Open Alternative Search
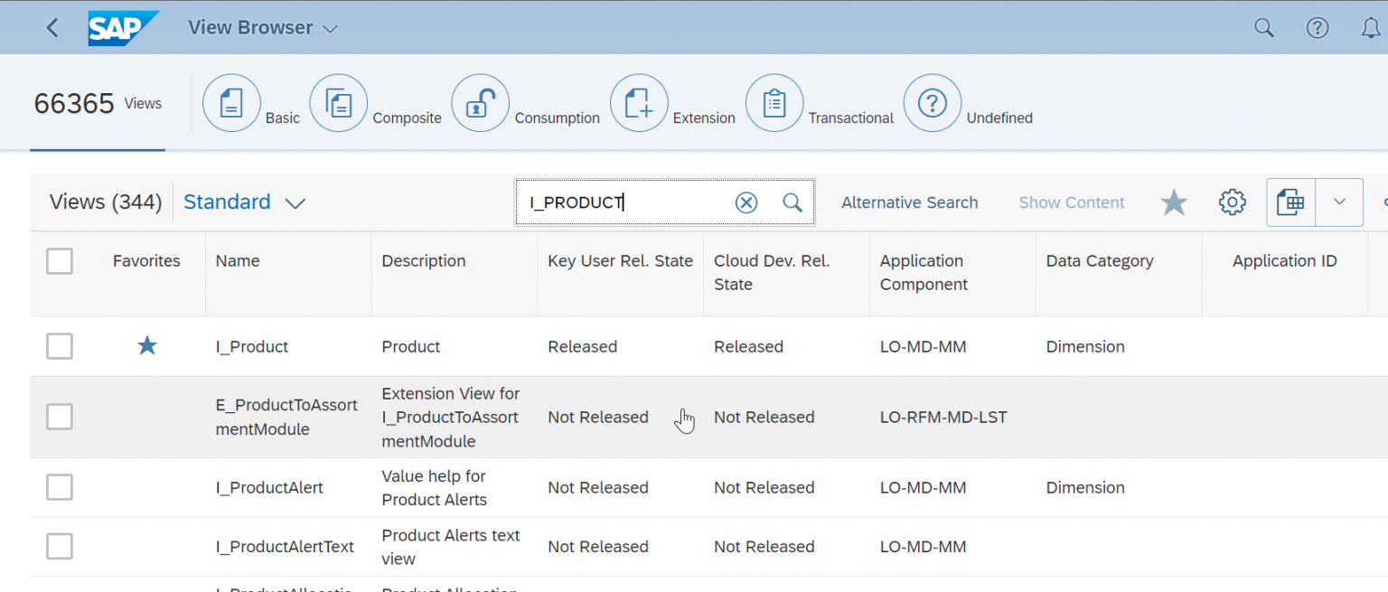Image resolution: width=1388 pixels, height=592 pixels. pyautogui.click(x=910, y=202)
